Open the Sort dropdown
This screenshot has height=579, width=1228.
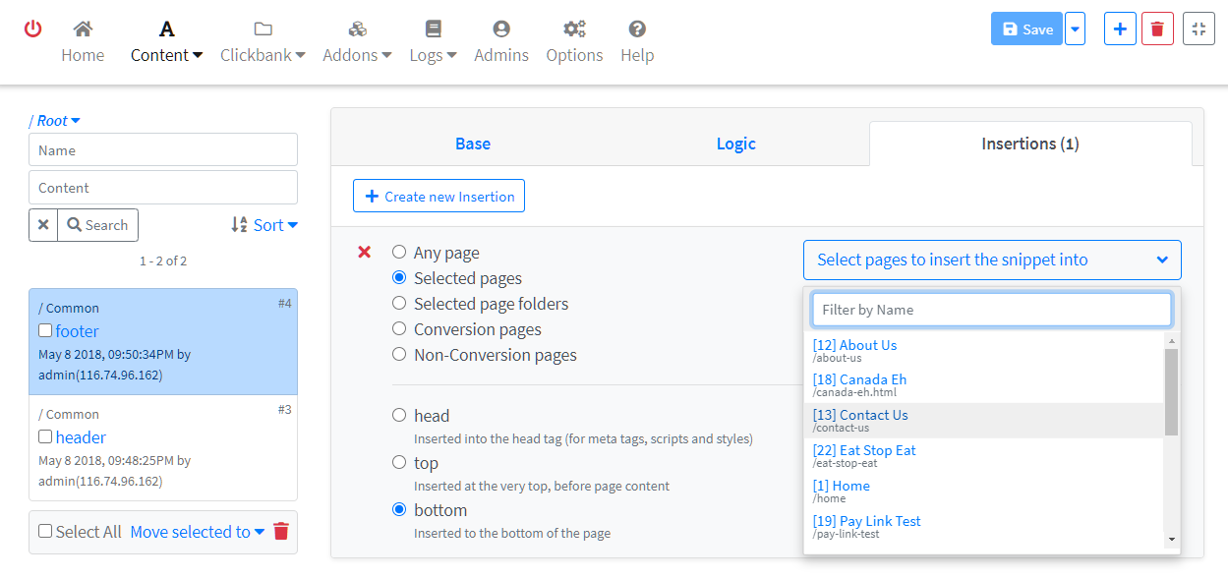coord(264,225)
